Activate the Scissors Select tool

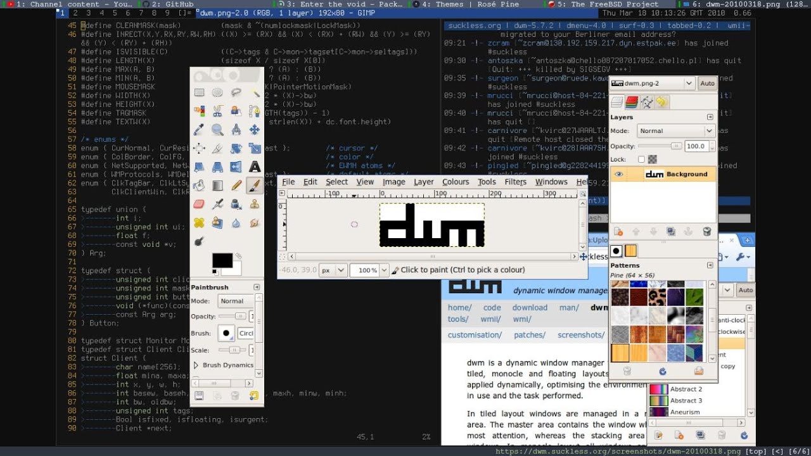pyautogui.click(x=217, y=111)
